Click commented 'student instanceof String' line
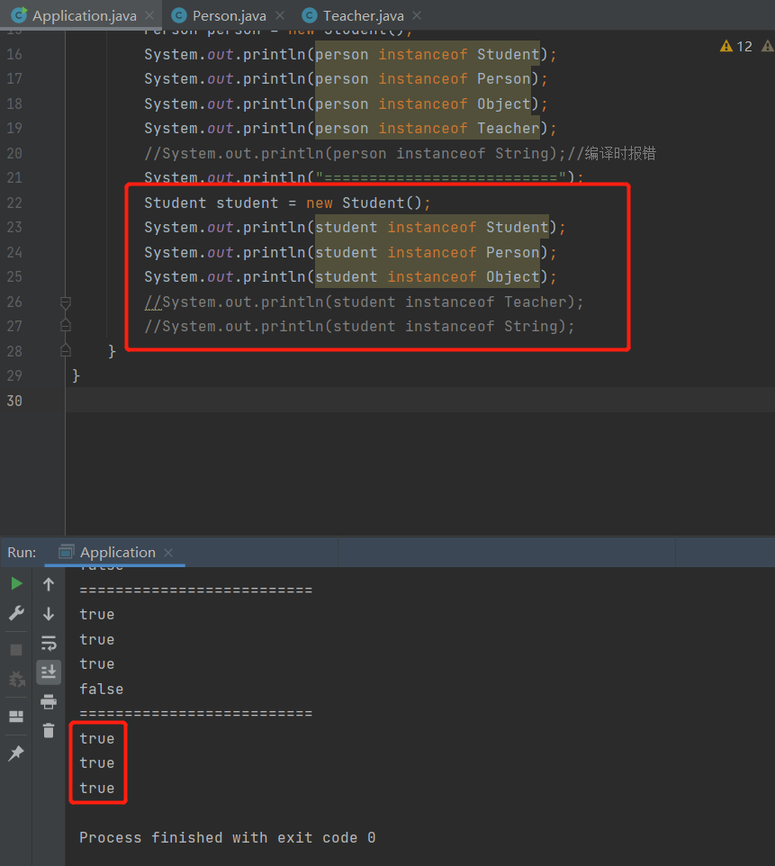This screenshot has width=775, height=866. click(x=359, y=327)
